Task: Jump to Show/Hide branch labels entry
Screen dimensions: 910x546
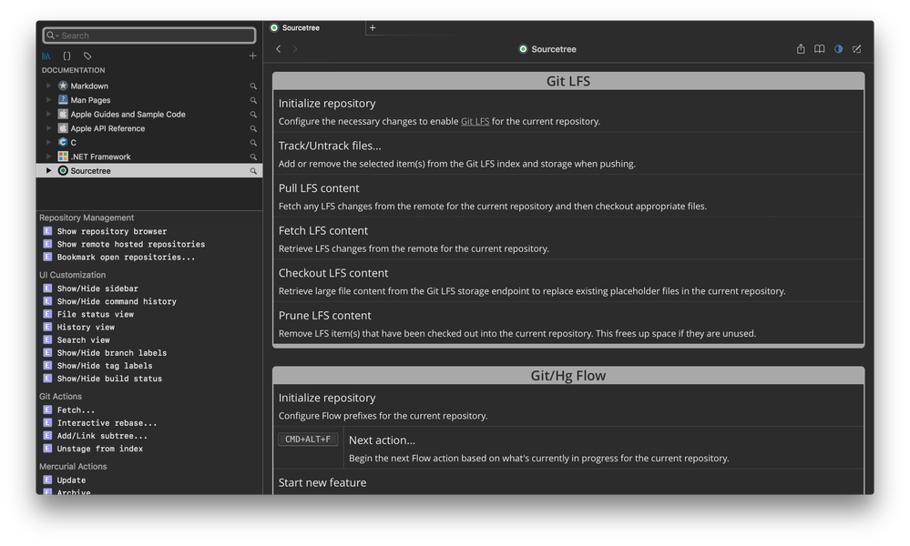Action: 111,352
